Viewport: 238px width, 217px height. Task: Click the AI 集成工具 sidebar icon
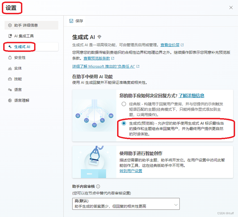(10, 36)
